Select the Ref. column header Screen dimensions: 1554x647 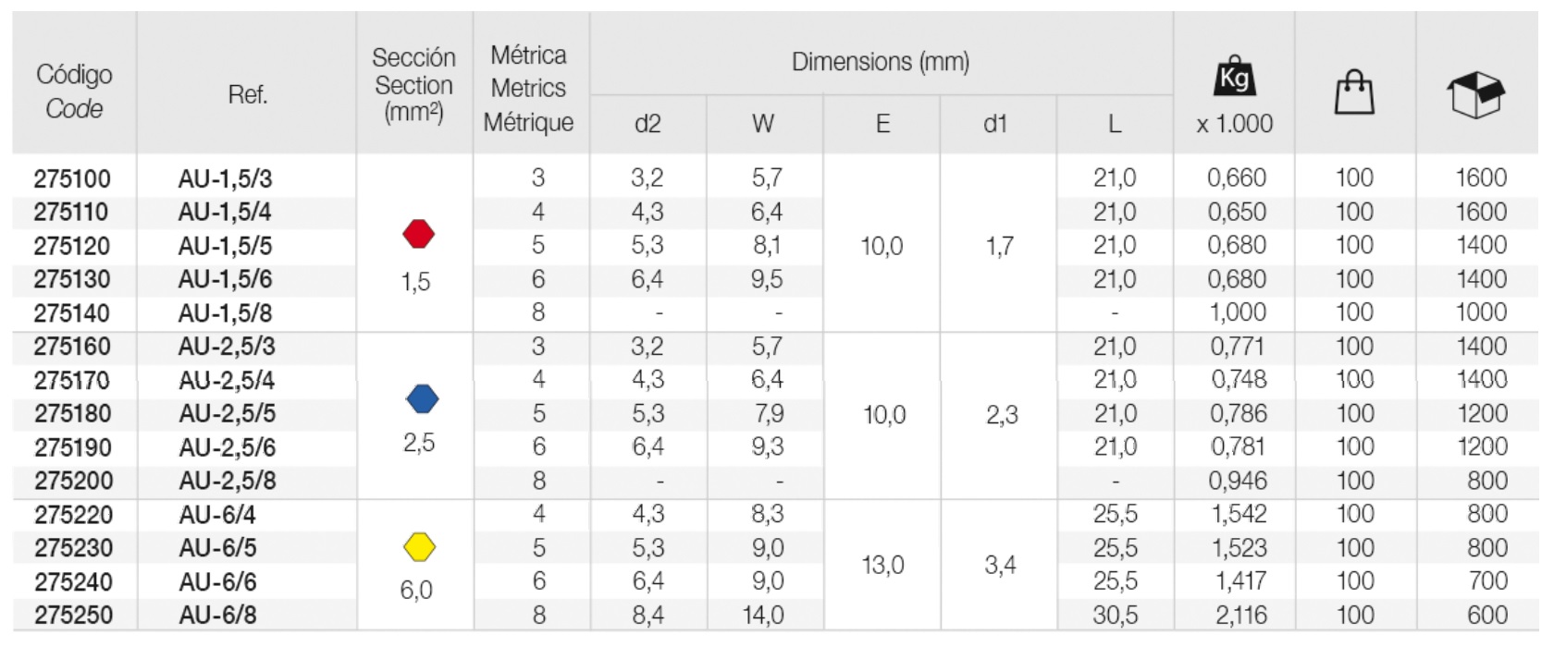pos(247,94)
